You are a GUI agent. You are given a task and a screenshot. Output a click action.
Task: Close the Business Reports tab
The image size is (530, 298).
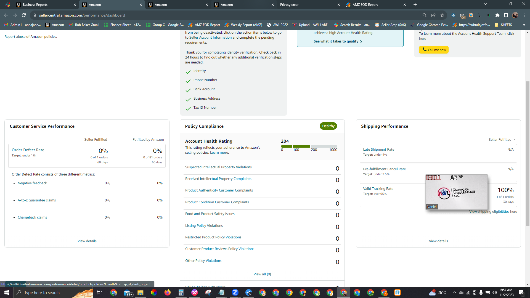(75, 5)
